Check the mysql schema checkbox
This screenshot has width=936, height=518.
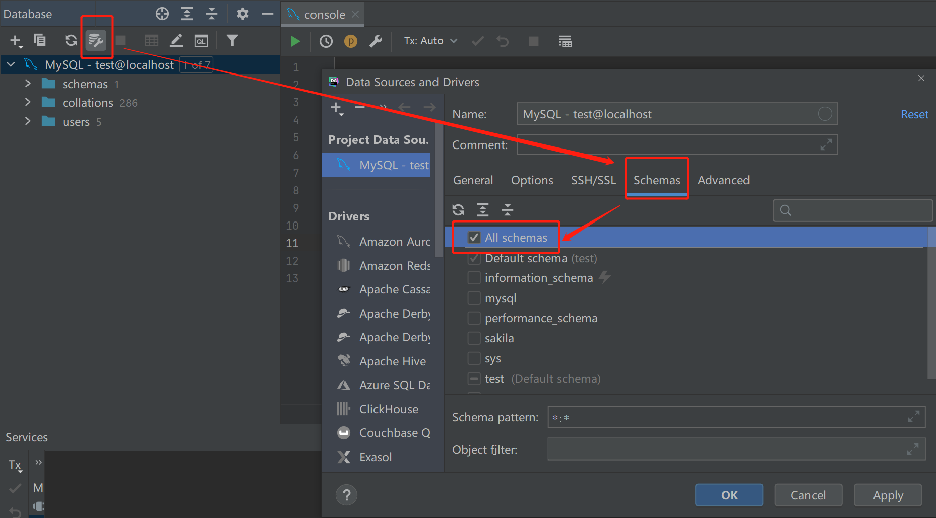coord(474,298)
